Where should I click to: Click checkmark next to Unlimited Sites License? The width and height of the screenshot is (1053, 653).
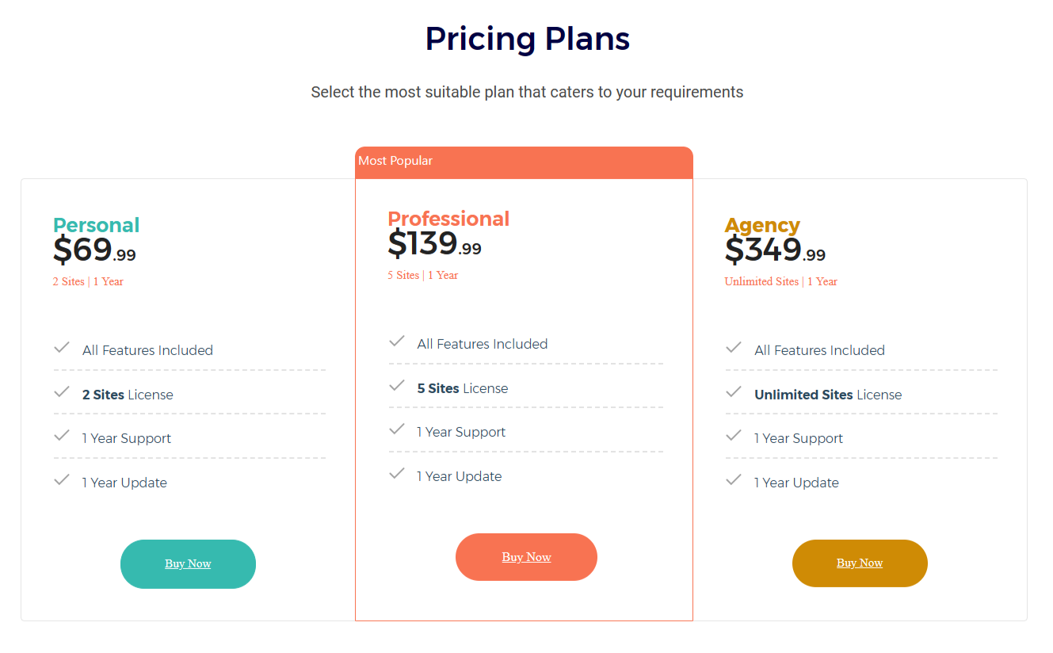tap(734, 392)
